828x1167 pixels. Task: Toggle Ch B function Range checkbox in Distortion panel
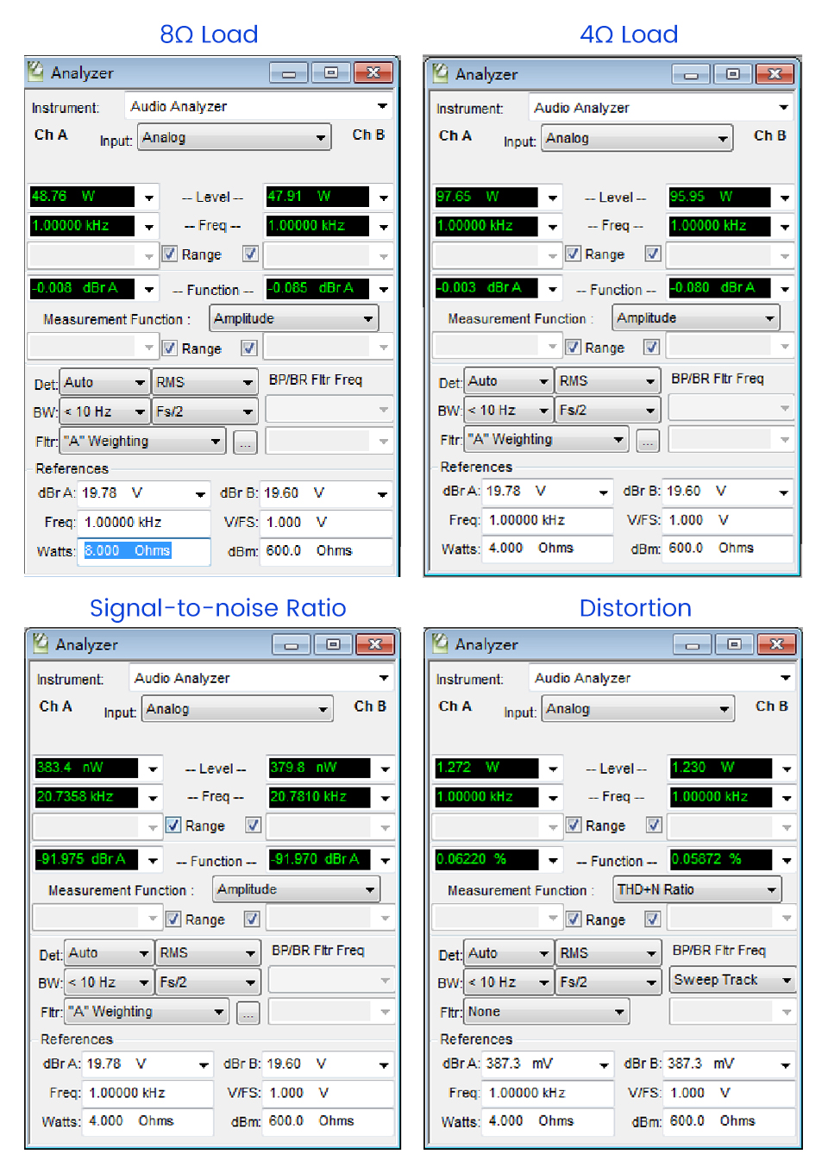(x=654, y=919)
